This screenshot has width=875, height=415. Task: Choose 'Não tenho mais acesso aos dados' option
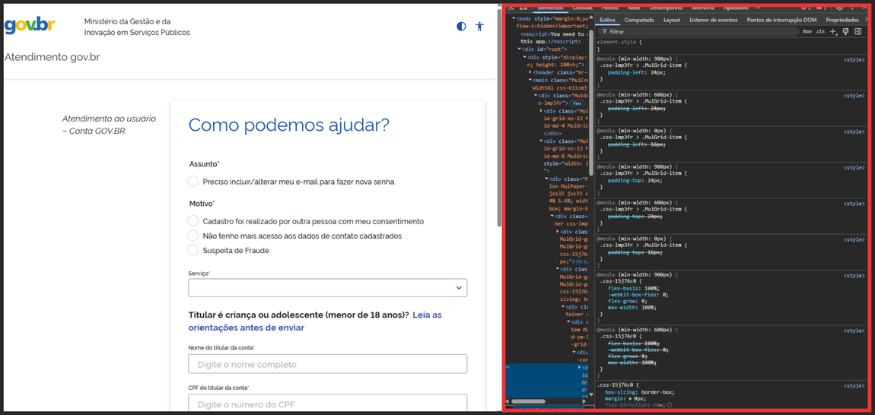click(x=193, y=236)
